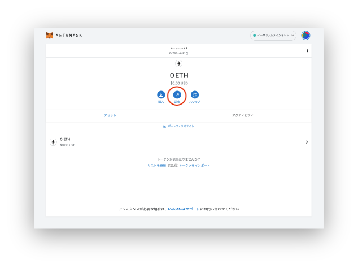Image resolution: width=358 pixels, height=268 pixels.
Task: Click the Account 1 name at top
Action: point(179,49)
